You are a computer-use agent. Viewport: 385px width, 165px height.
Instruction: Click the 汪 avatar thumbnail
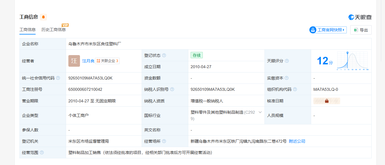click(x=74, y=61)
